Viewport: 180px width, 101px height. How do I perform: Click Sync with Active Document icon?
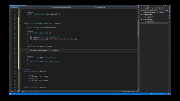click(x=156, y=8)
